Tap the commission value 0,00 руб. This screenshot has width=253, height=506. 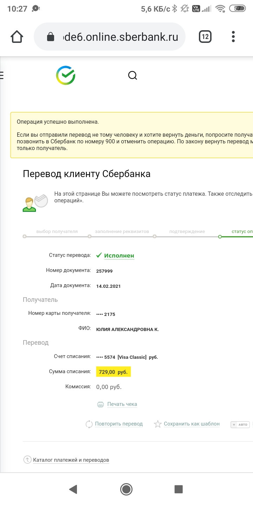pos(109,387)
